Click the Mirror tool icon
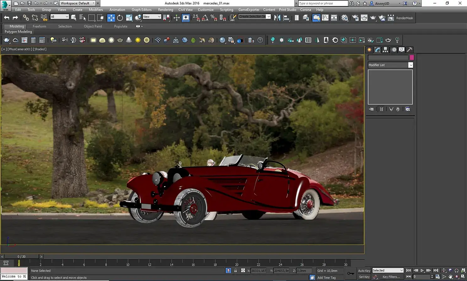 coord(277,18)
